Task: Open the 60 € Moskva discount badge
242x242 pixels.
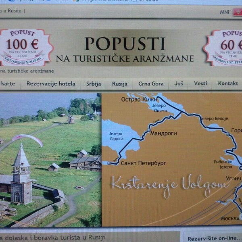Action: 223,48
